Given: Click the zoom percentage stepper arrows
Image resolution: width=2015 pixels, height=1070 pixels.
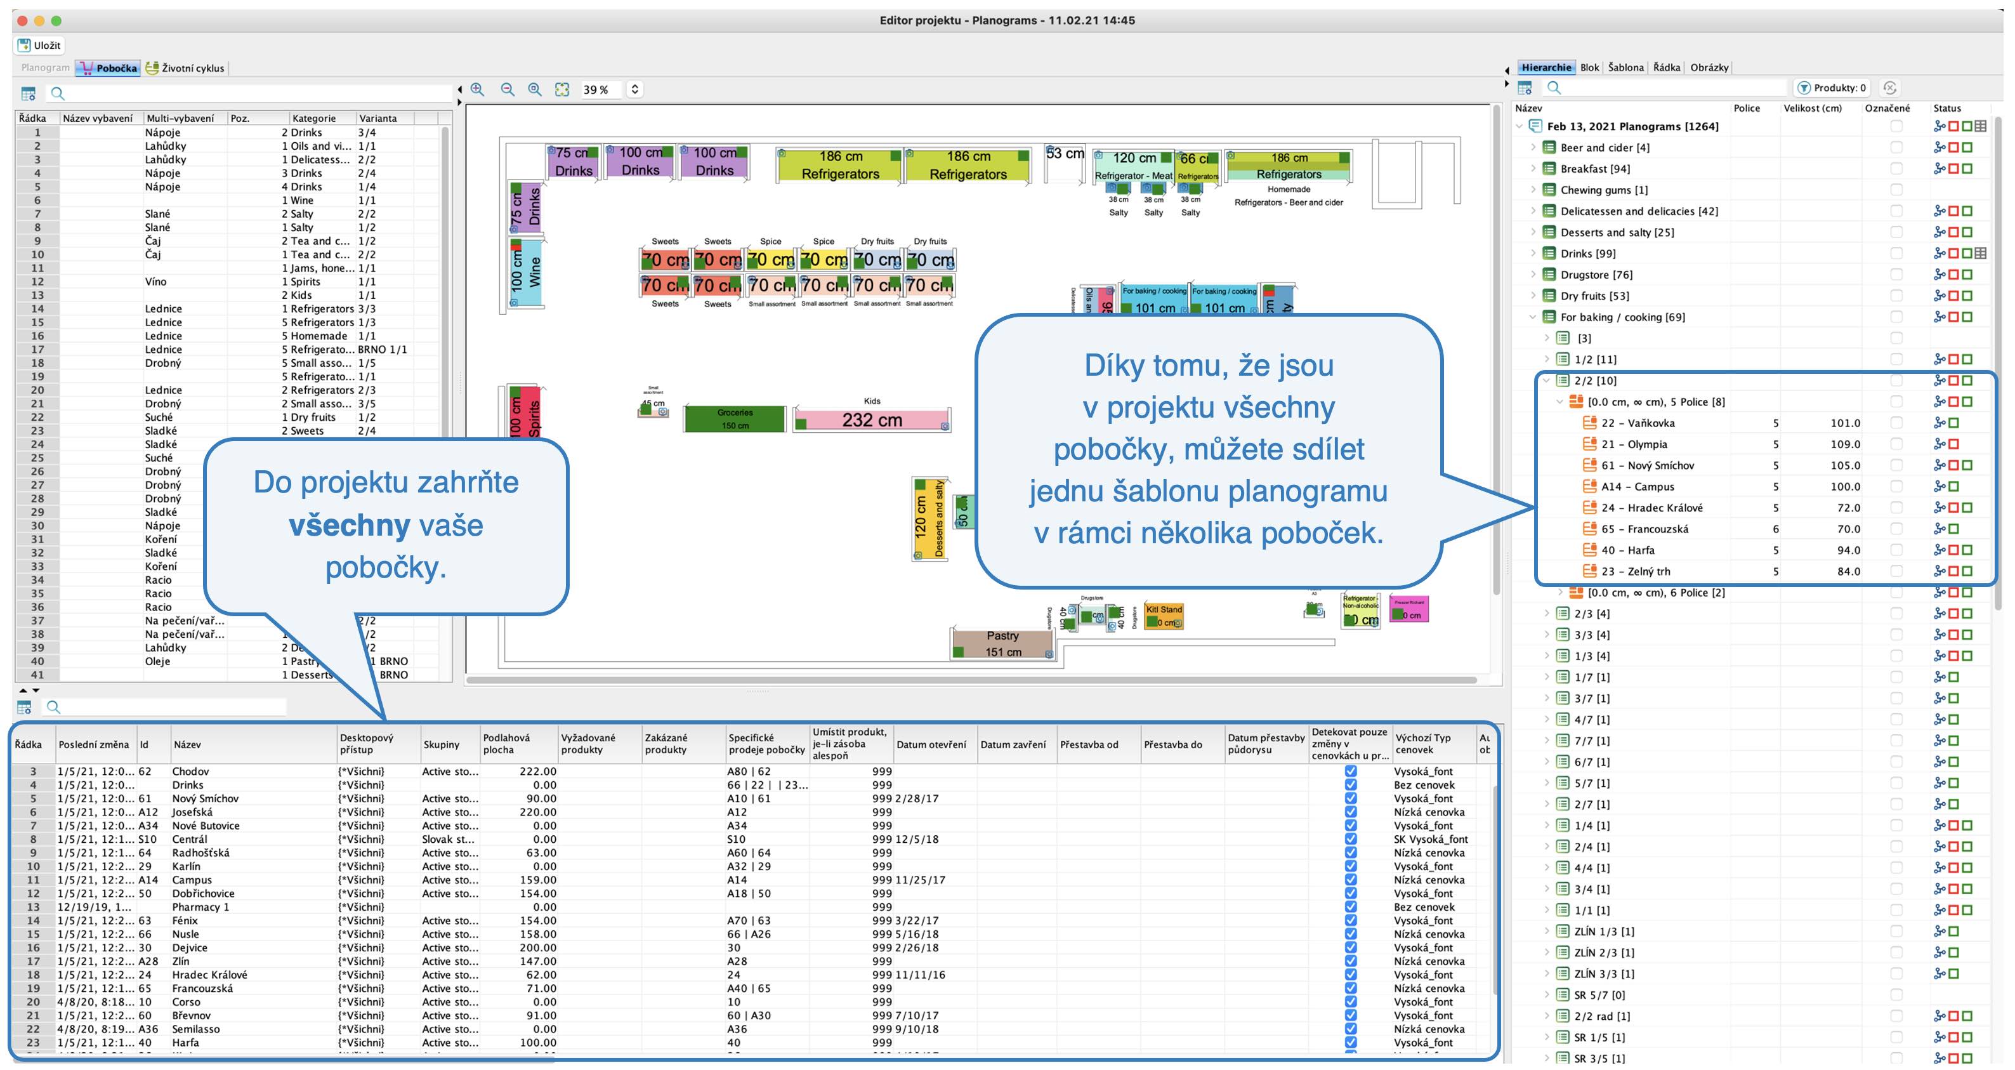Looking at the screenshot, I should point(634,89).
